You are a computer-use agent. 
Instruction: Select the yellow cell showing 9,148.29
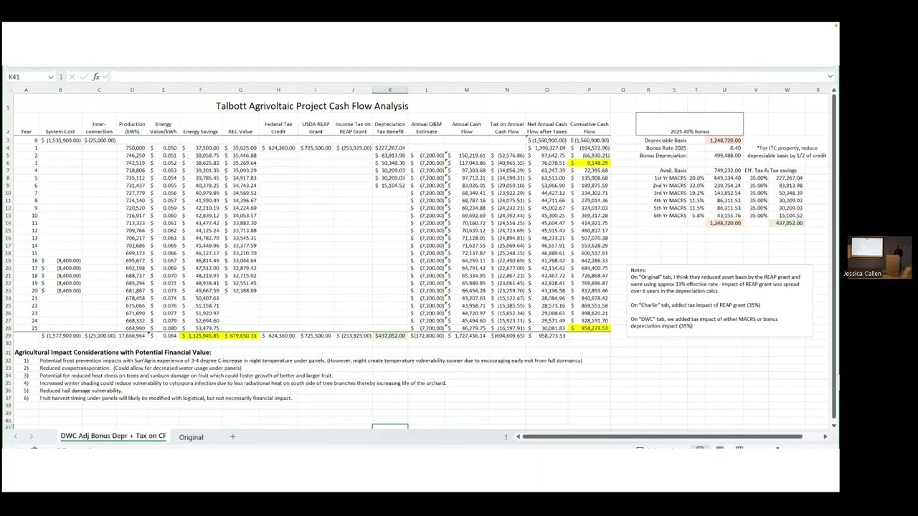coord(590,163)
